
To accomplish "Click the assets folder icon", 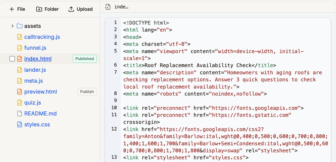I will point(20,26).
